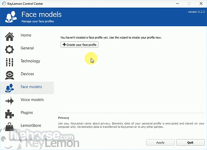Click the Quit button
The image size is (207, 150).
[190, 143]
